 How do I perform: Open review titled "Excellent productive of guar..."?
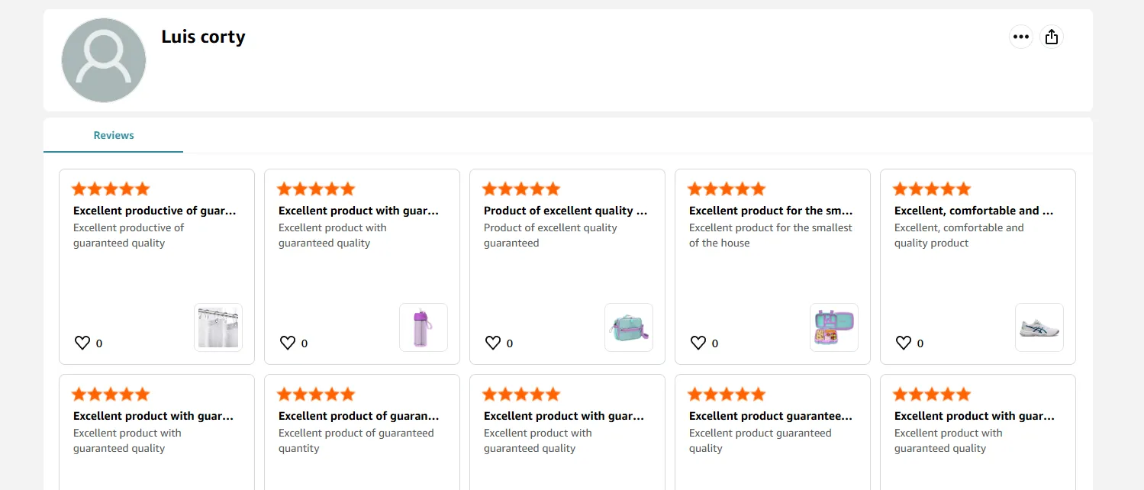click(x=155, y=211)
